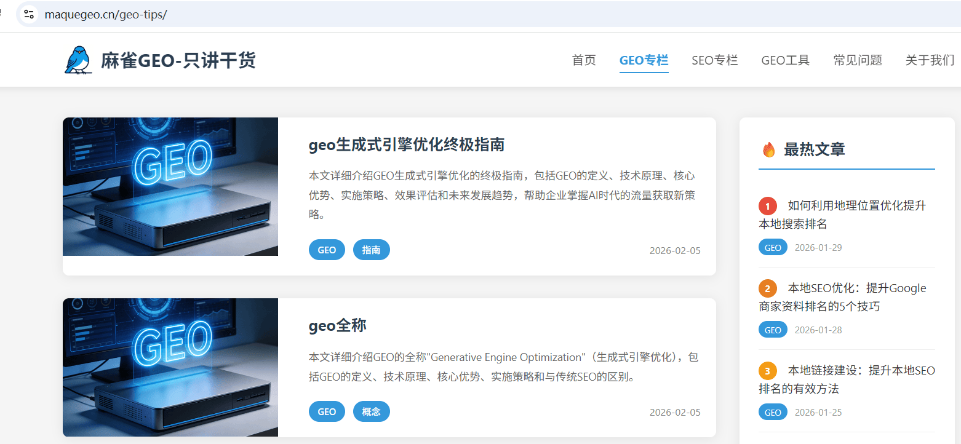Switch to the SEO专栏 section
Image resolution: width=961 pixels, height=444 pixels.
pos(714,60)
